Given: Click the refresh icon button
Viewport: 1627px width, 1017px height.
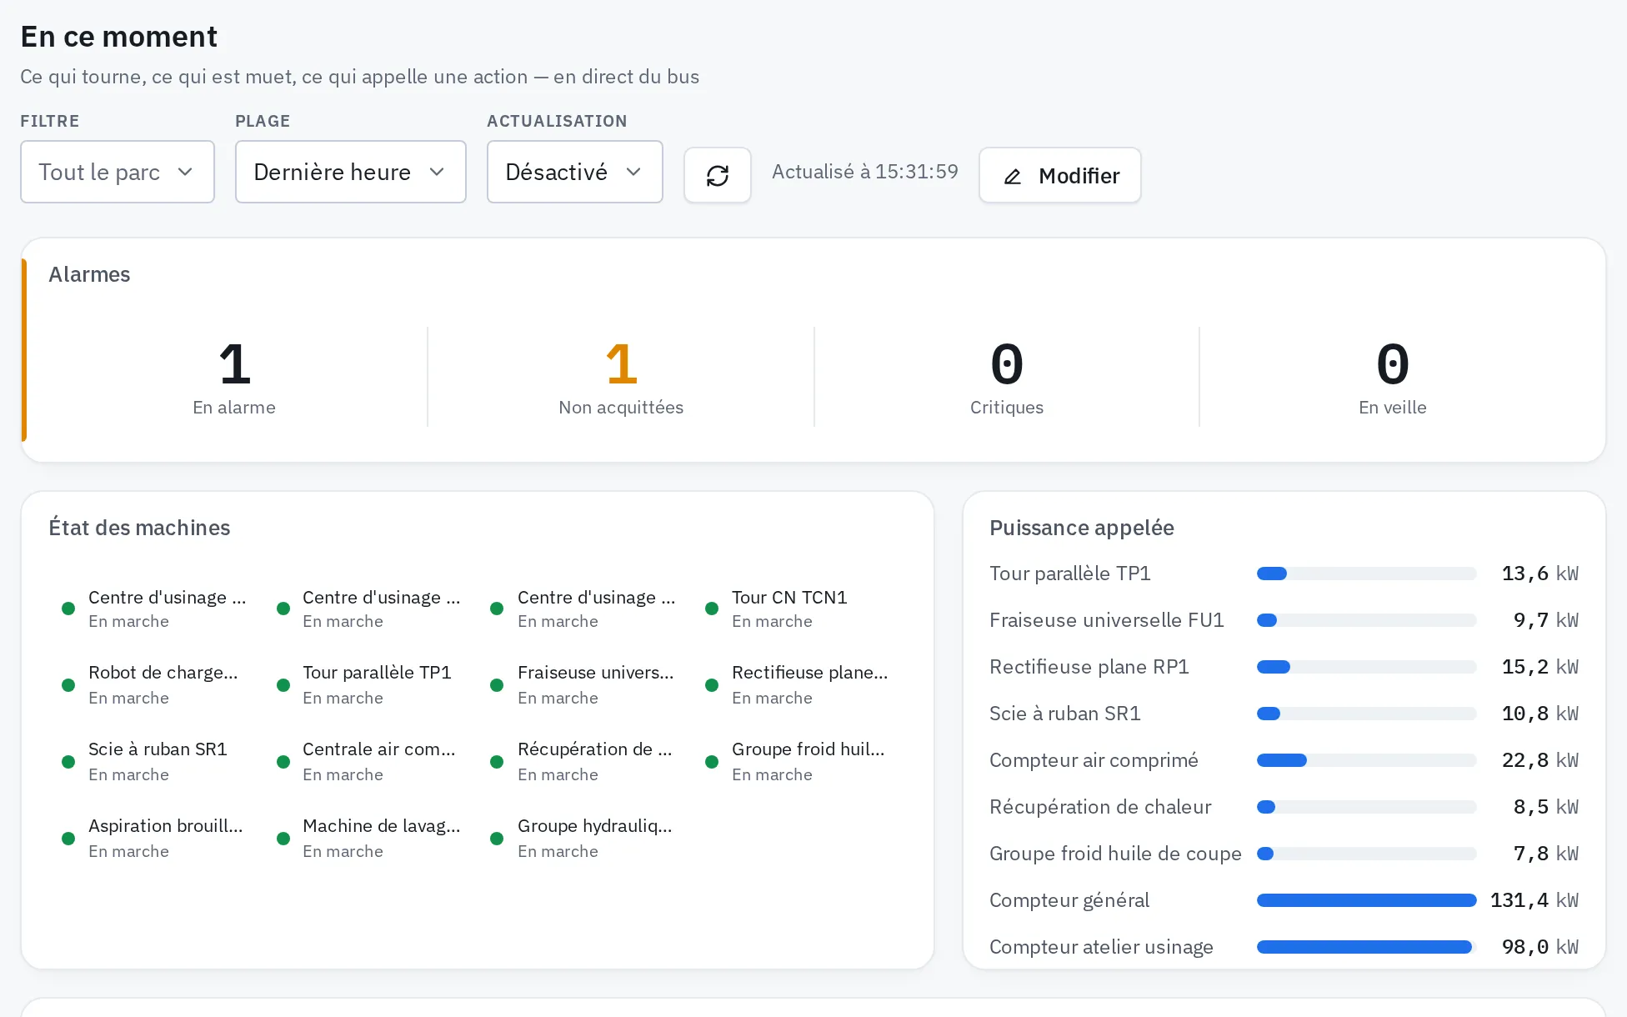Looking at the screenshot, I should [718, 175].
